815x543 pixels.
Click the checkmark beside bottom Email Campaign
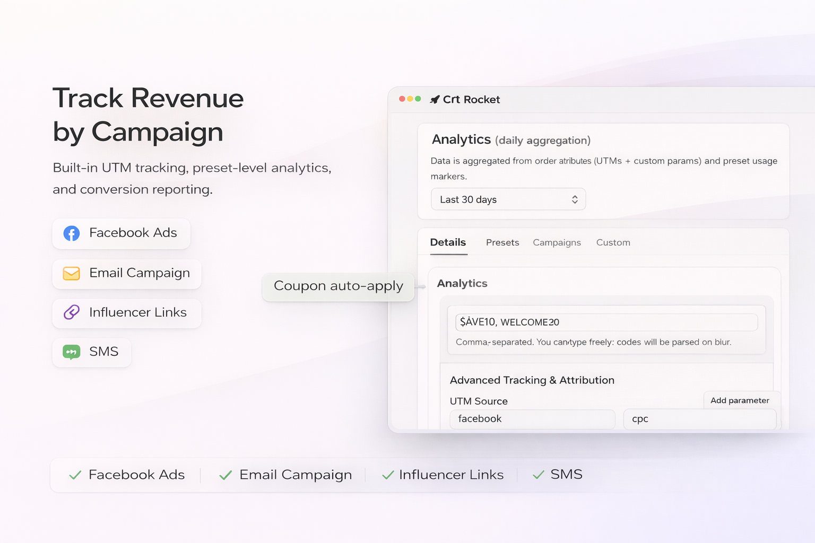pyautogui.click(x=226, y=475)
